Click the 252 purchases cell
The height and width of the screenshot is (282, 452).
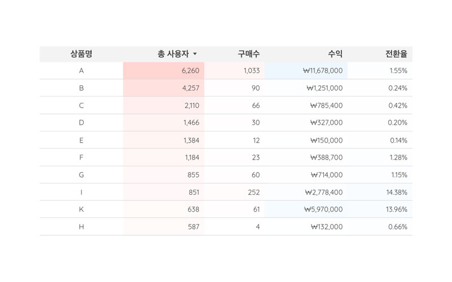click(253, 192)
